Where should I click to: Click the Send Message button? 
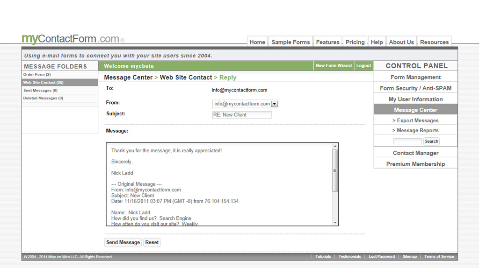pyautogui.click(x=123, y=242)
